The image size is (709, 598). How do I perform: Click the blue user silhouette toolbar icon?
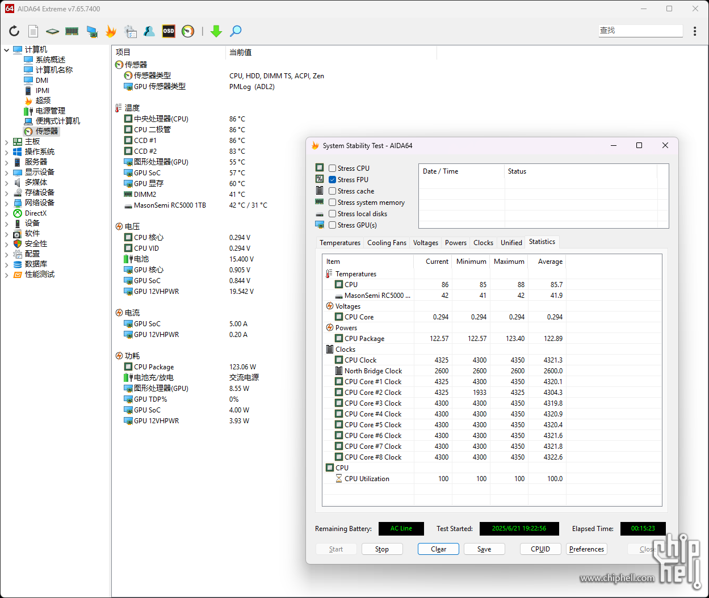coord(149,31)
